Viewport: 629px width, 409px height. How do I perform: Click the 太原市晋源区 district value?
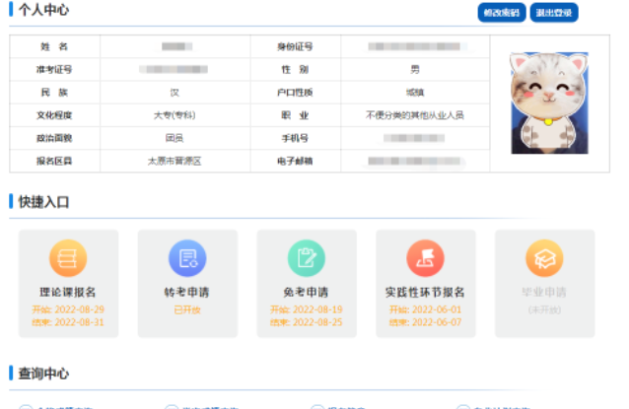click(175, 162)
